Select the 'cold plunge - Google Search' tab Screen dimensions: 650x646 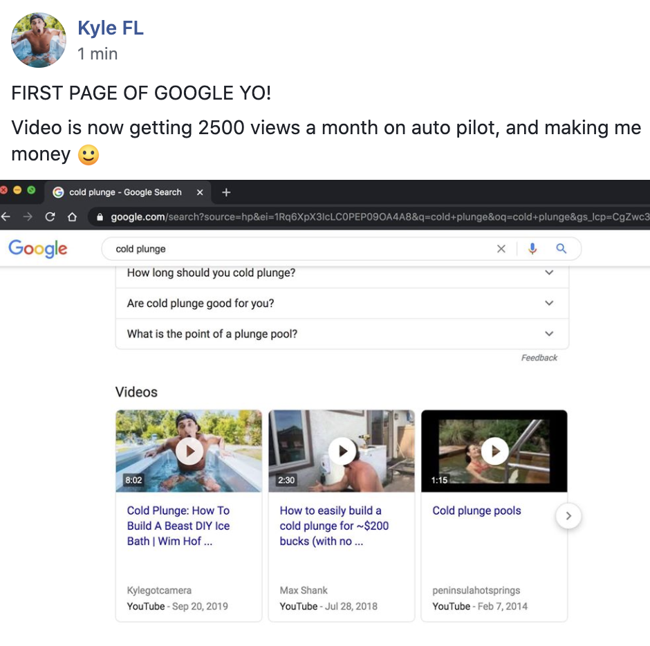point(124,192)
